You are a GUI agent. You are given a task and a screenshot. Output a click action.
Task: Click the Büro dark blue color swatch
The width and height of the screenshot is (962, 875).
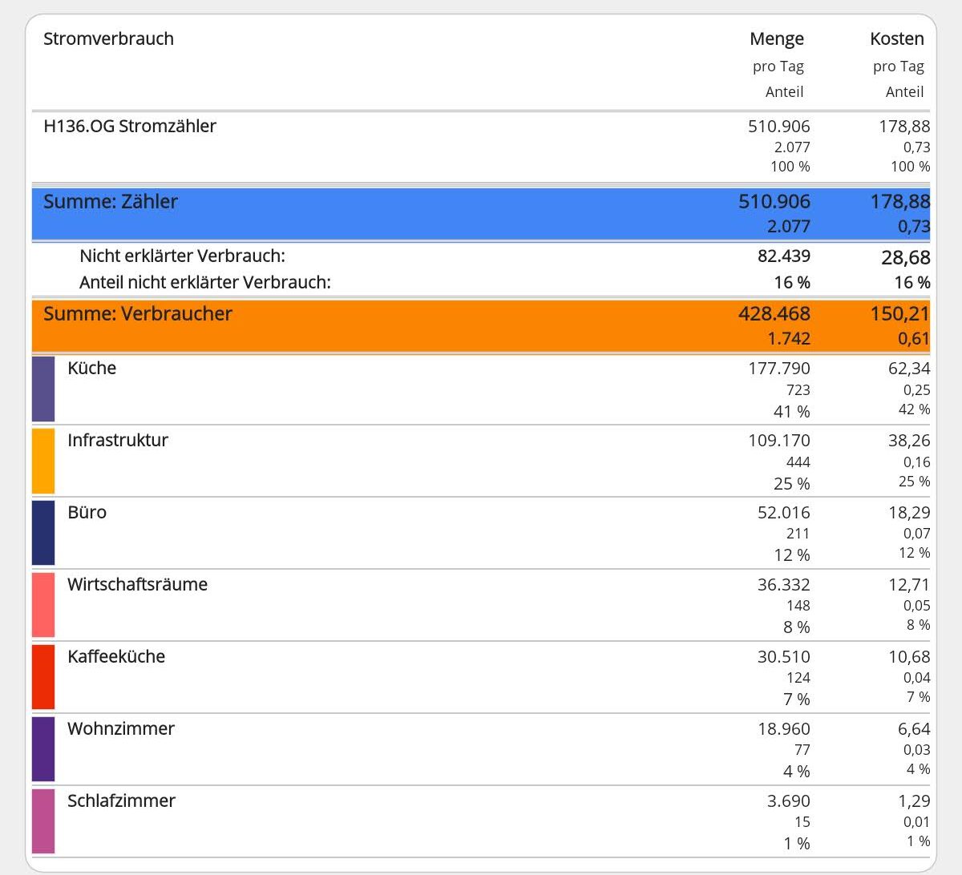coord(43,533)
